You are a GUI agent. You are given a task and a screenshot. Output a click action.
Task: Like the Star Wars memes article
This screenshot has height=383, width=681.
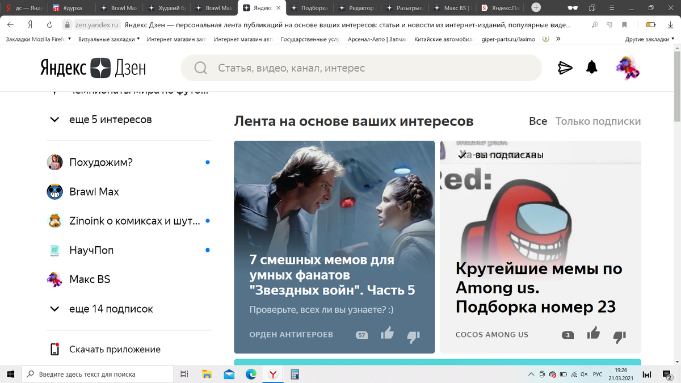point(388,333)
